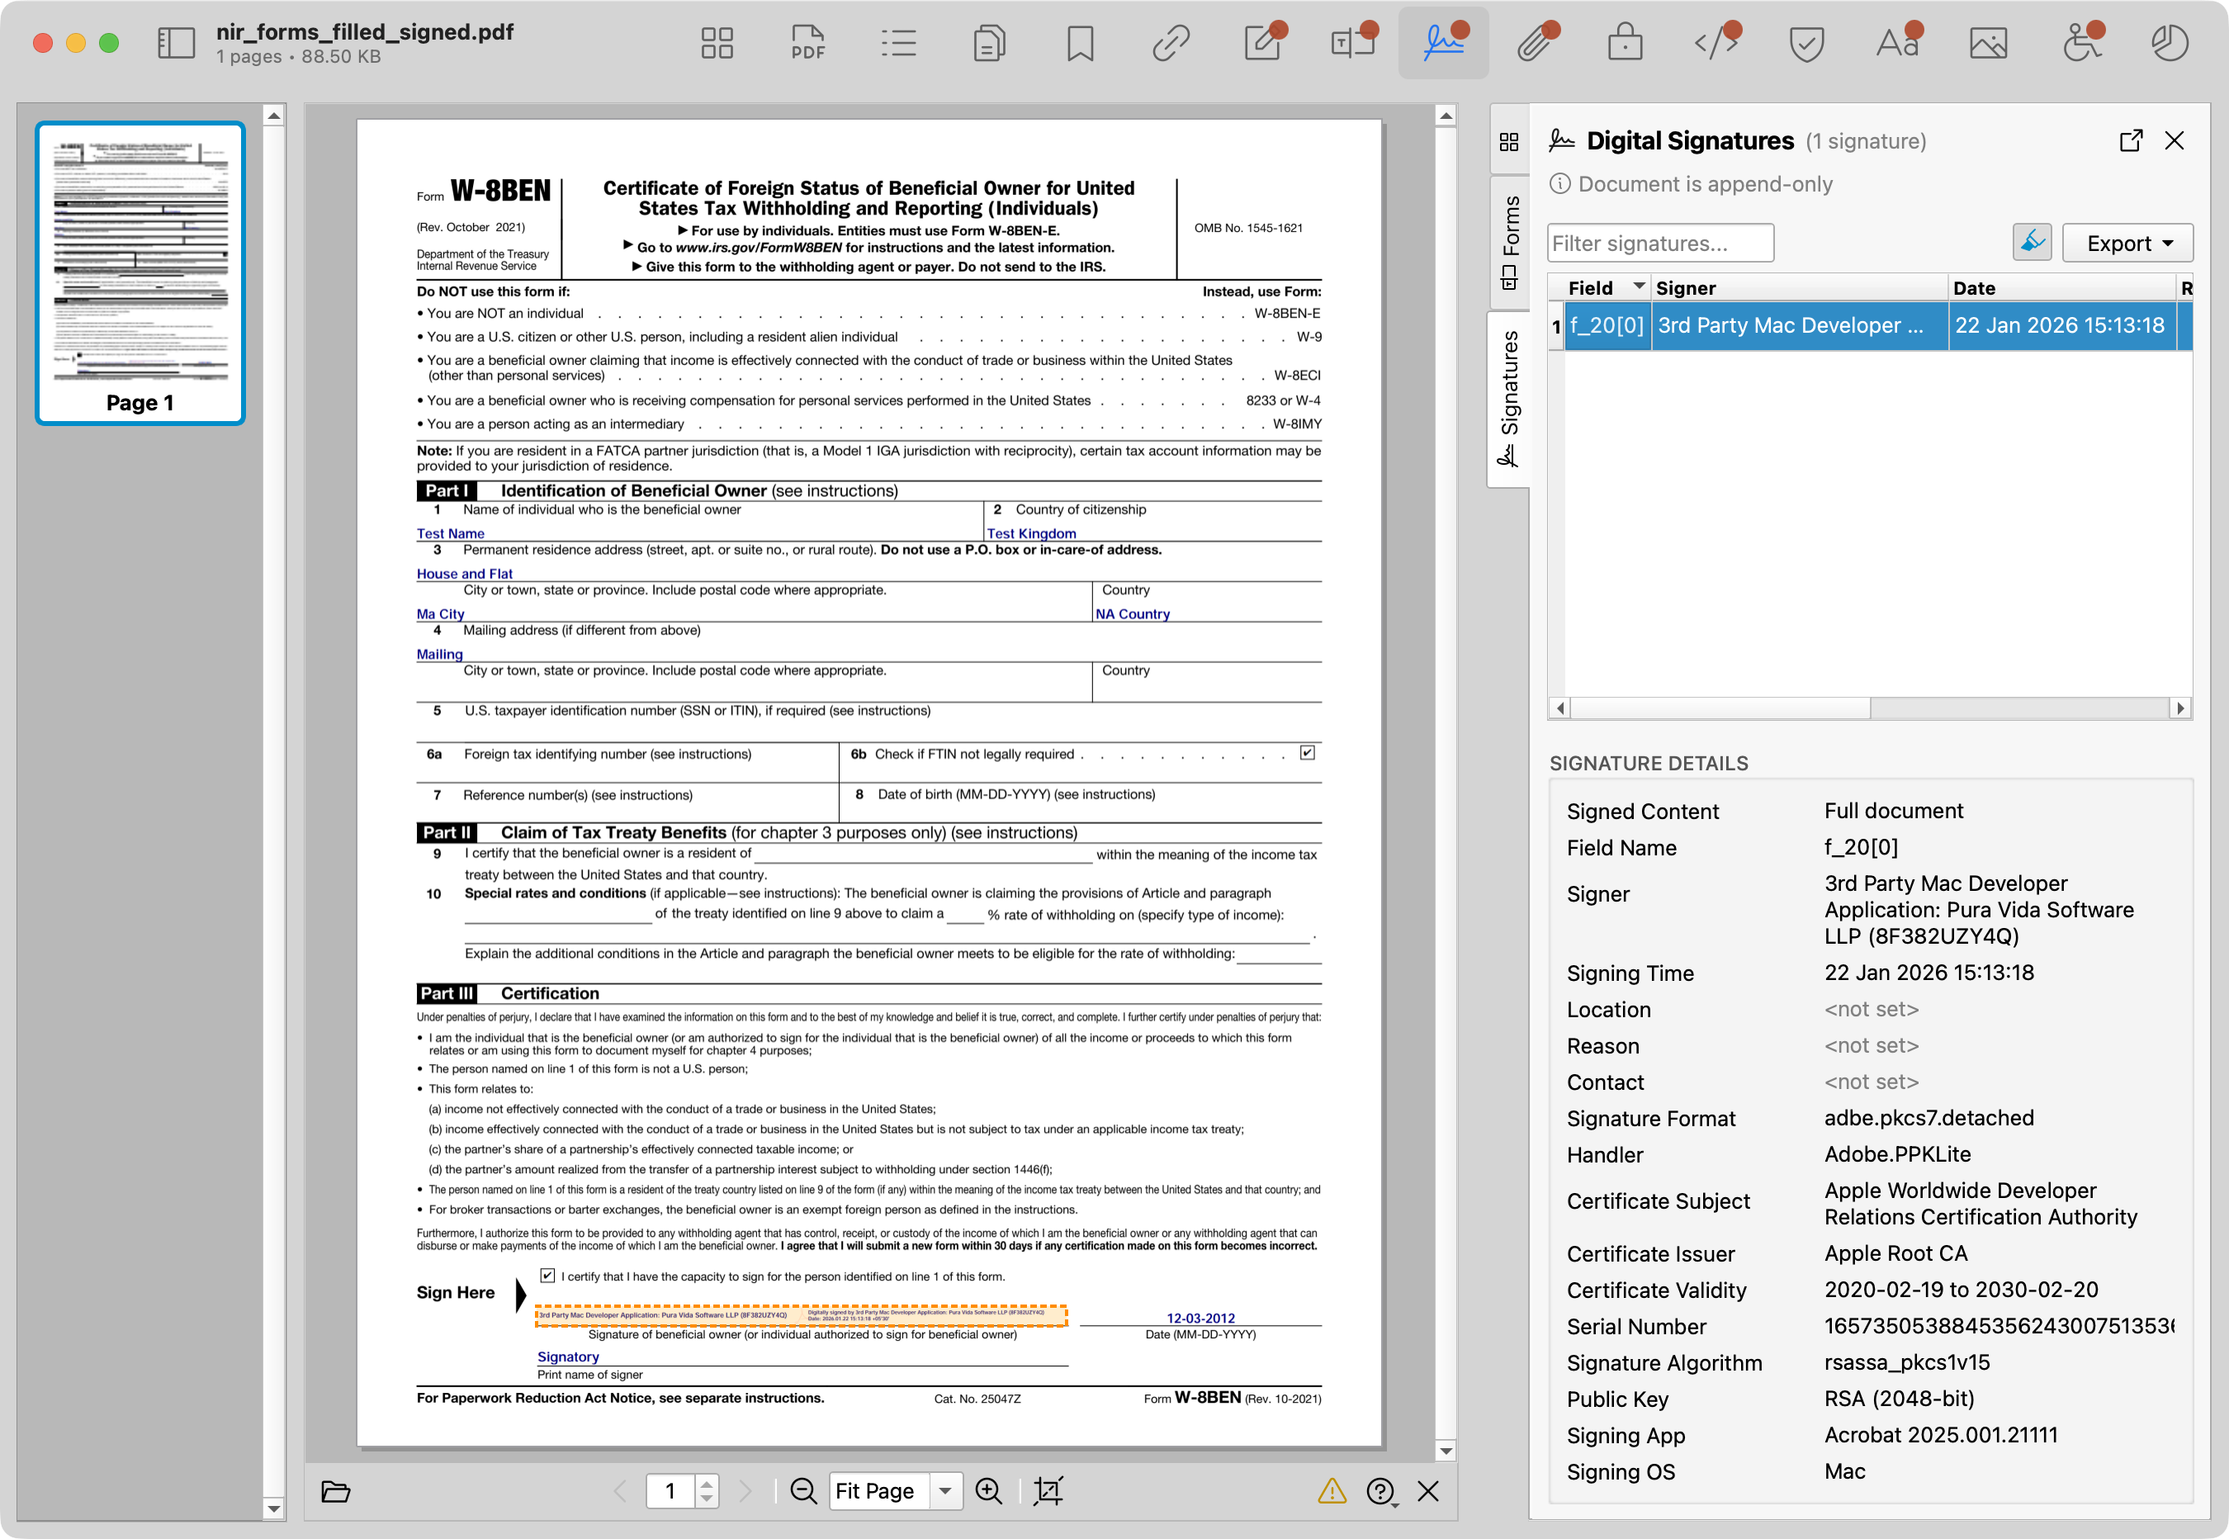Toggle the sidebar panel icon
This screenshot has height=1539, width=2229.
177,42
